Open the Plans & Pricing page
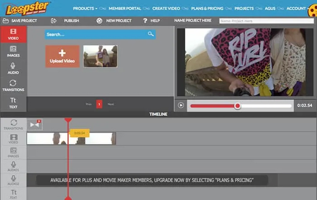The height and width of the screenshot is (200, 317). [x=207, y=8]
